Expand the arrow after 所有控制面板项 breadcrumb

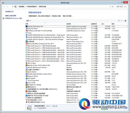point(38,6)
